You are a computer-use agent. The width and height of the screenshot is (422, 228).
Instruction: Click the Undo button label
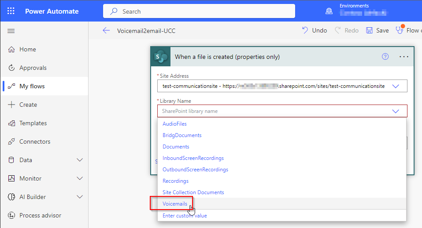tap(319, 30)
